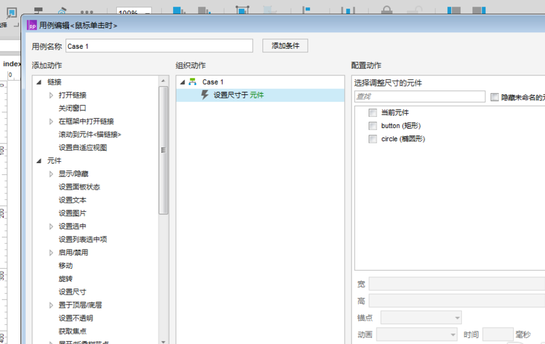545x344 pixels.
Task: Select the 移动 action
Action: coord(65,266)
